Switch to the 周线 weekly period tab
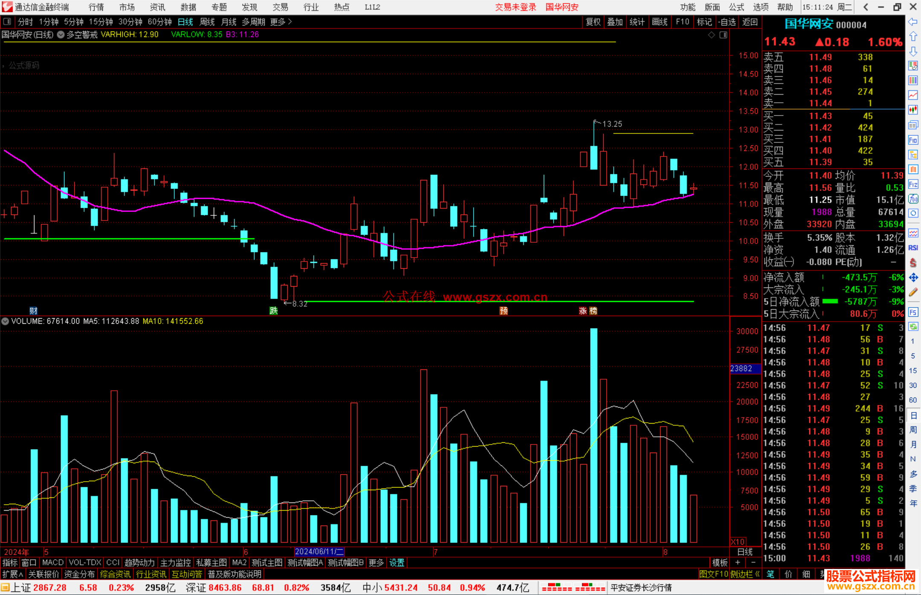 207,22
